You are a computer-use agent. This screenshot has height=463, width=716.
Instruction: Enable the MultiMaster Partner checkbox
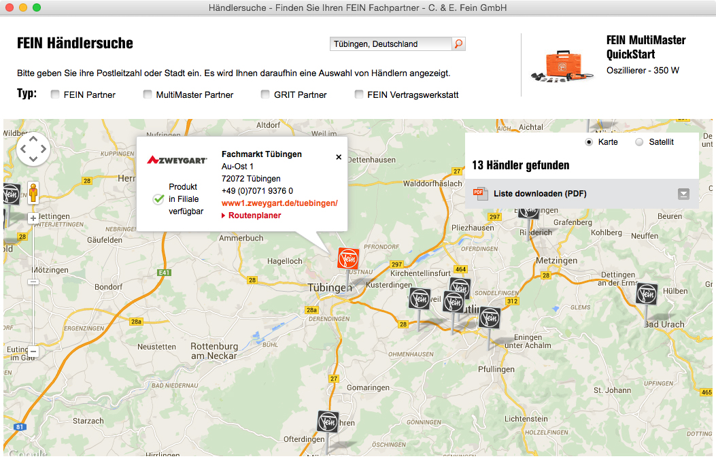(x=148, y=94)
